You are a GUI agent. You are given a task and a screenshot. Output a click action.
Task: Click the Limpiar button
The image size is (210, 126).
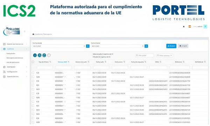183,46
